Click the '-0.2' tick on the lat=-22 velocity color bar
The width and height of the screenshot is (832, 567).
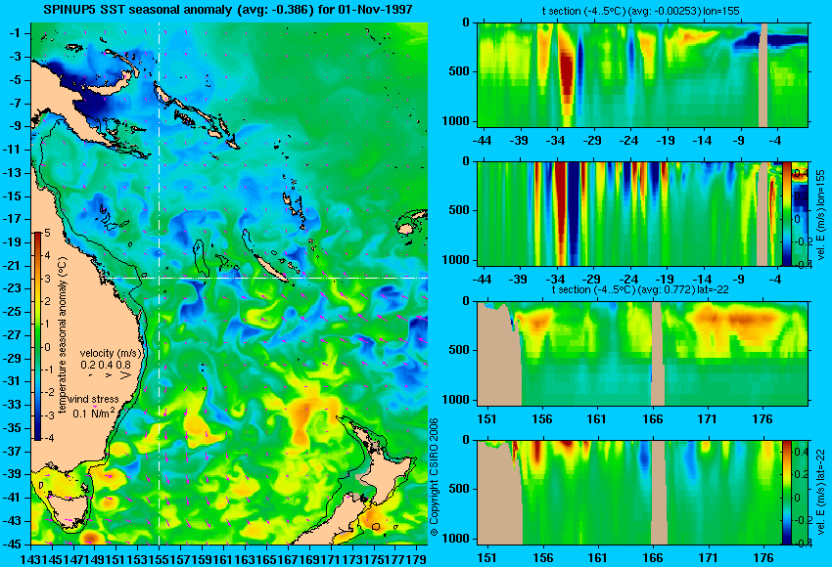[802, 520]
